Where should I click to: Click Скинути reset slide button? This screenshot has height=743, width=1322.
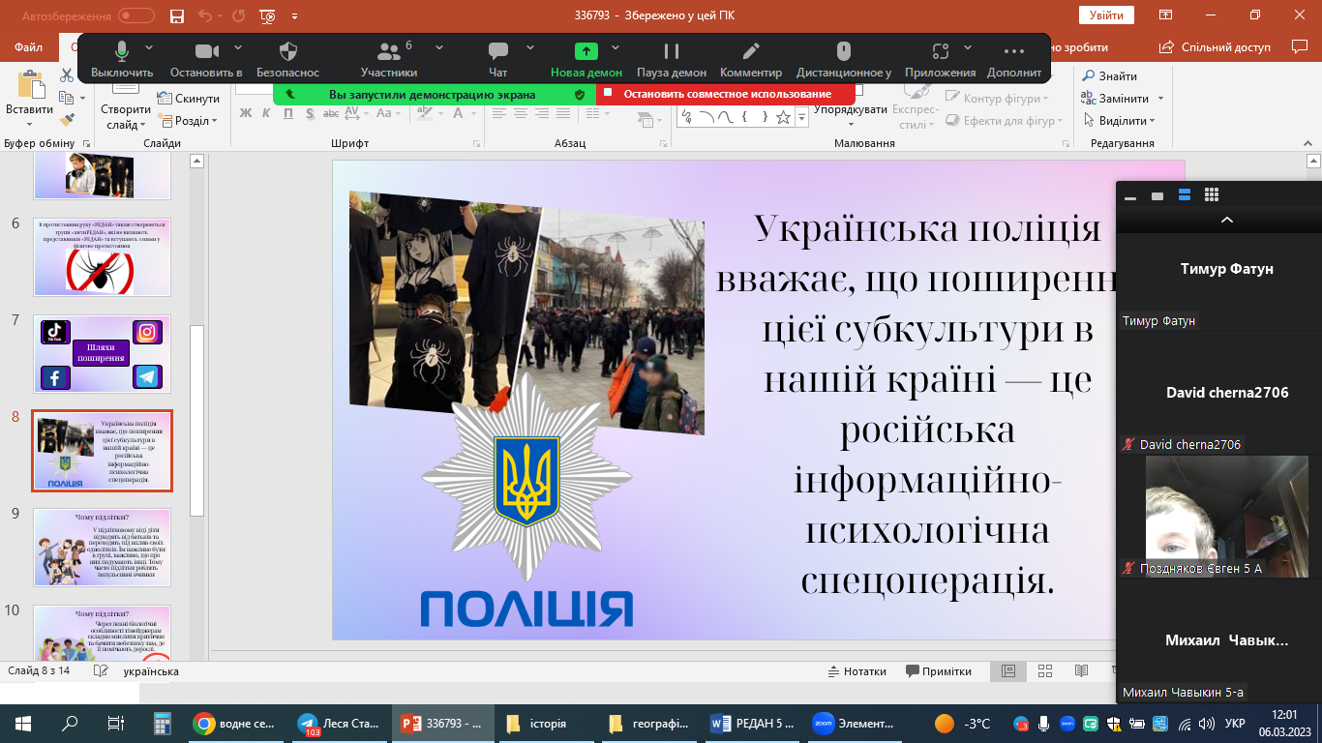189,99
